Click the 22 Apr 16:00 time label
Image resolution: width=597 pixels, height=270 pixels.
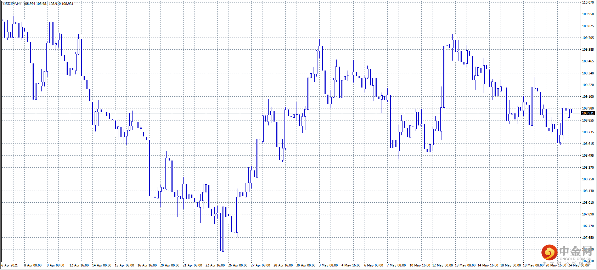[x=215, y=265]
